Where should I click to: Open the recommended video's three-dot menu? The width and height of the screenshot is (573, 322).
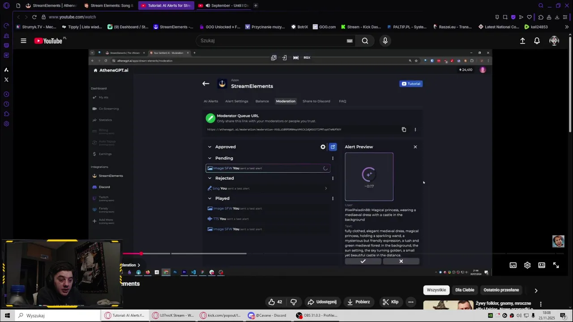(541, 304)
